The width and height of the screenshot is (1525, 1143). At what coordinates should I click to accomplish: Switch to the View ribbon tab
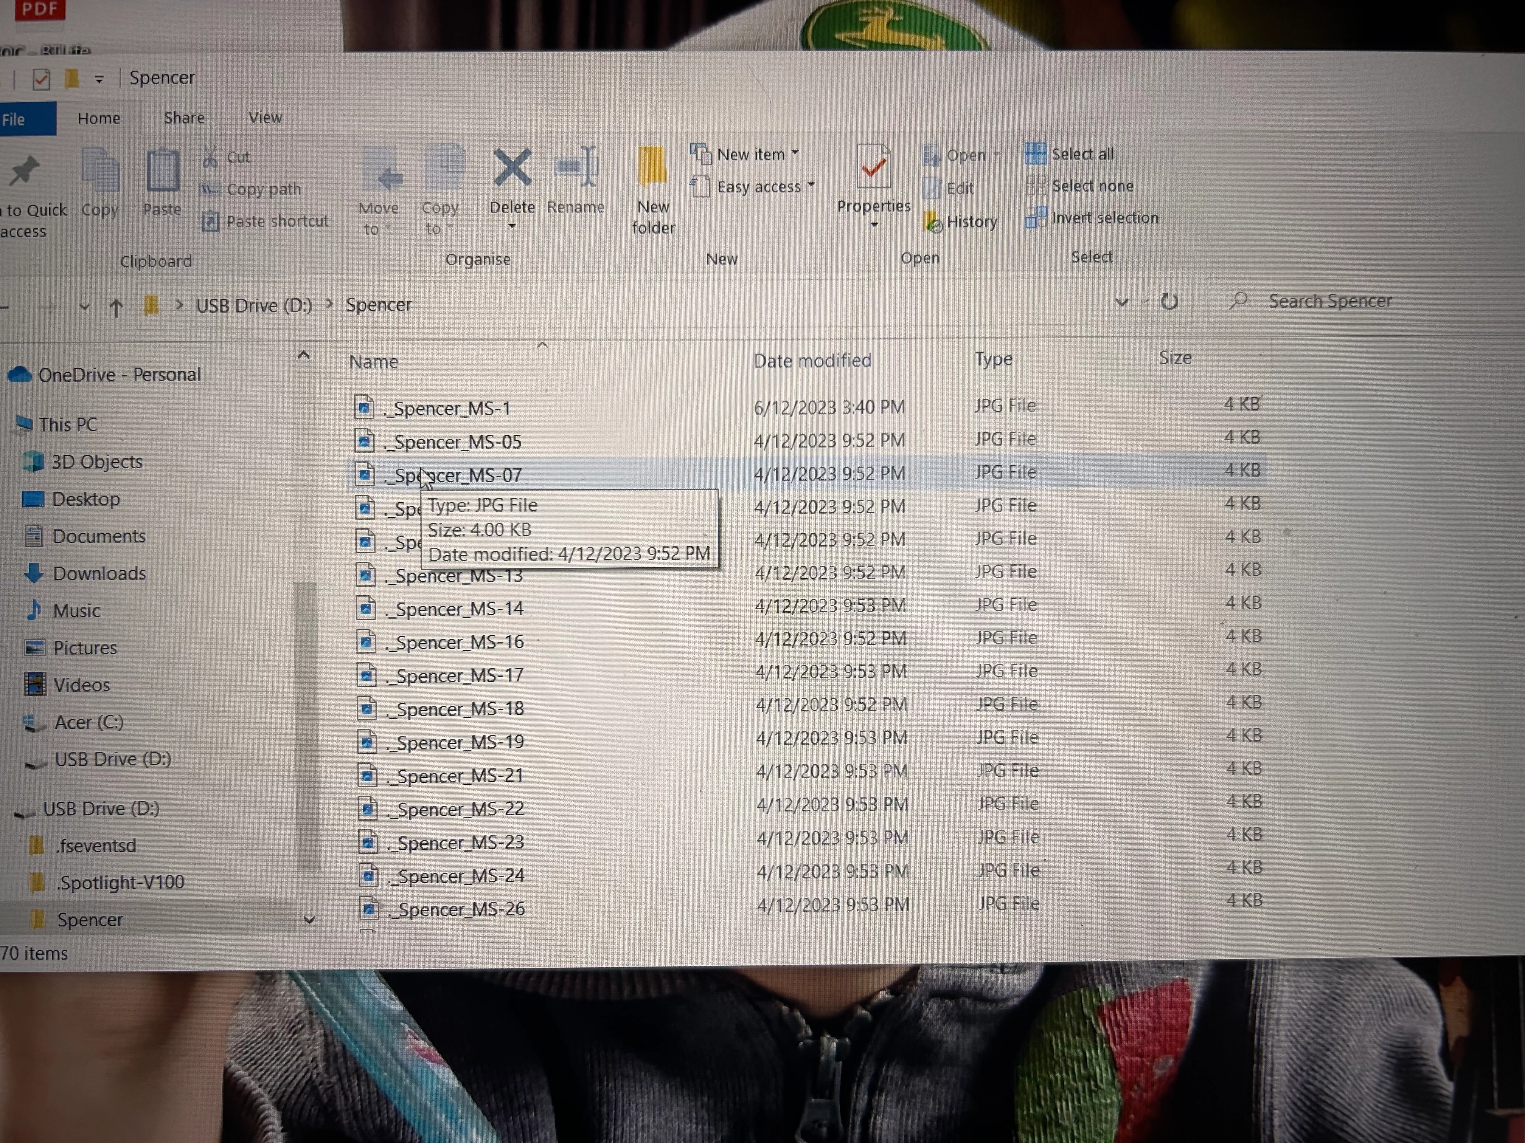[x=265, y=118]
